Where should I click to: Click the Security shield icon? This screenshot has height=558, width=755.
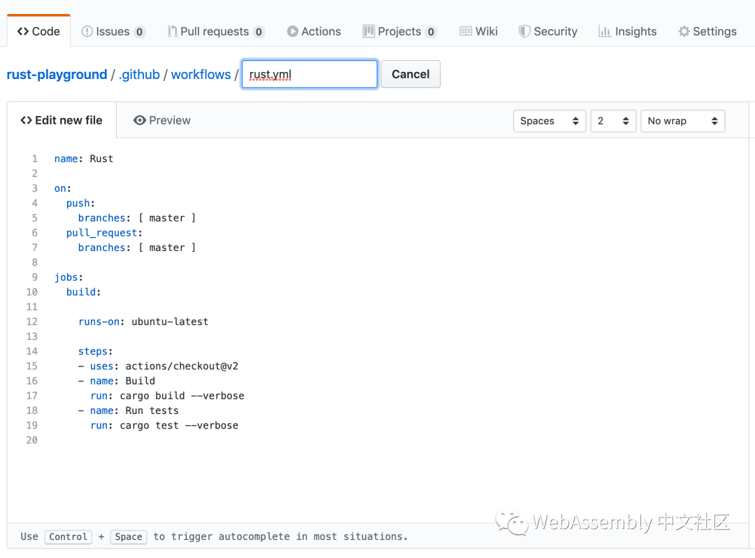coord(524,31)
